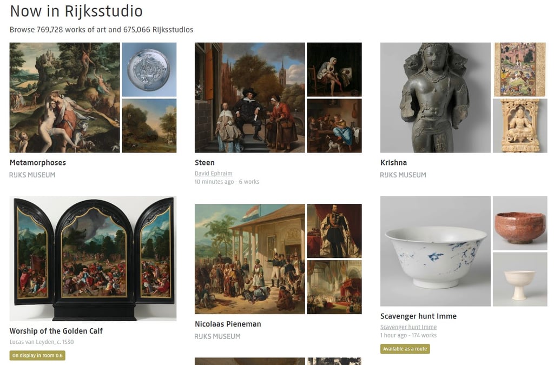The image size is (554, 365).
Task: Open the Indian miniature painting thumbnail
Action: 520,70
